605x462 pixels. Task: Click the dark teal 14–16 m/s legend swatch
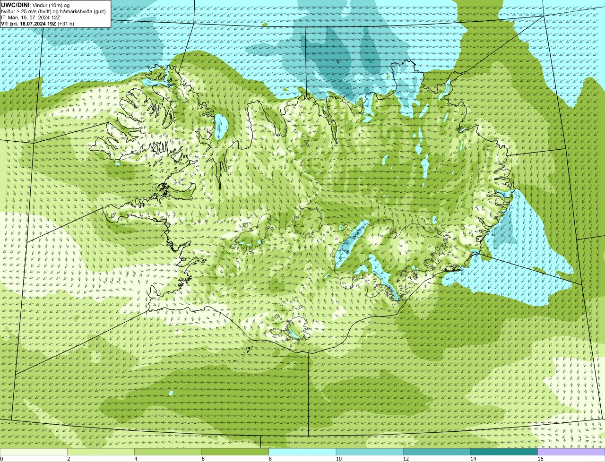[x=504, y=452]
